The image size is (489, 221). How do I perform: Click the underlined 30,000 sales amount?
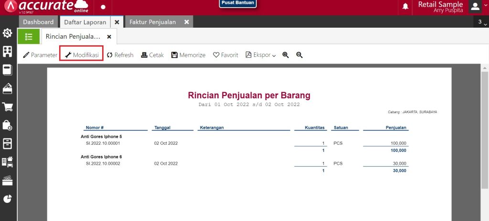point(400,164)
